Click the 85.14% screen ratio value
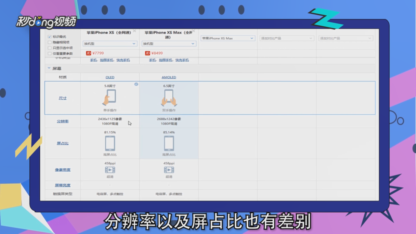Screen dimensions: 416x234 click(169, 132)
